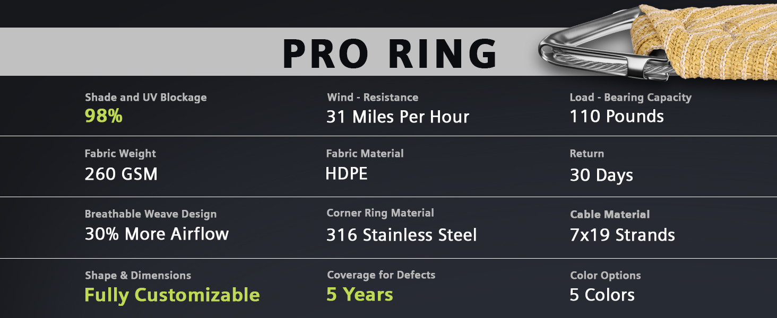Click the 30 Days return value

click(x=601, y=175)
